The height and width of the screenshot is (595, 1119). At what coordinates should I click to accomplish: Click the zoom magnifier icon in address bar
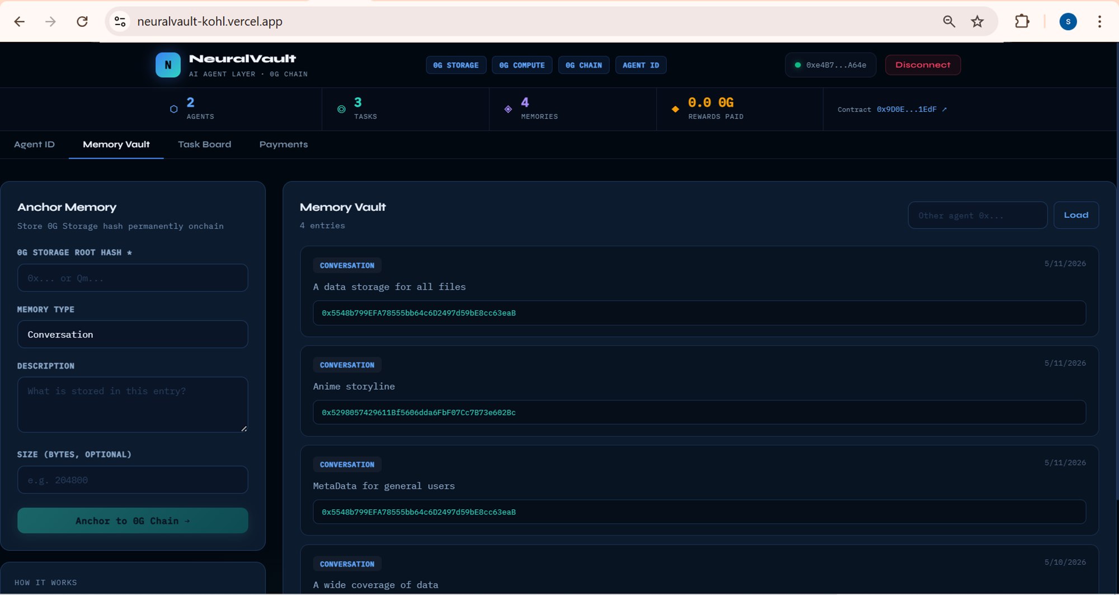point(949,21)
